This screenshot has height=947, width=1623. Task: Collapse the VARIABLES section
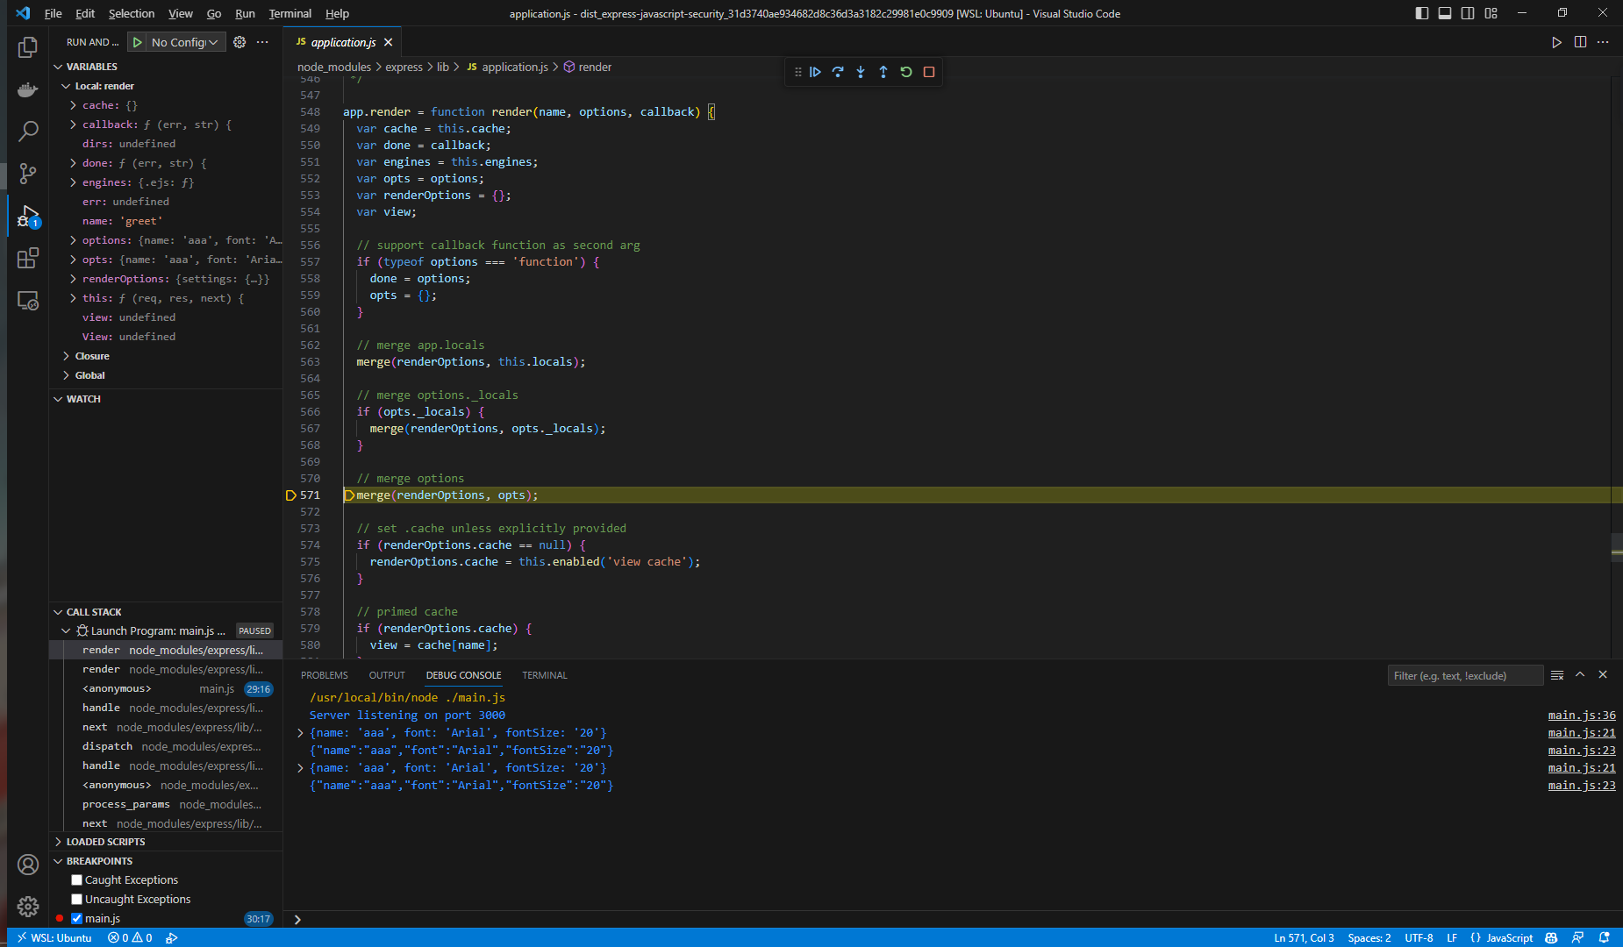coord(59,67)
